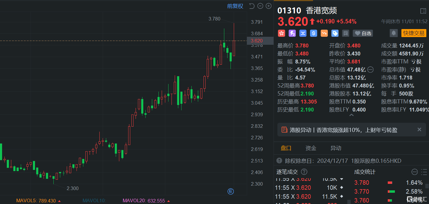The image size is (429, 204).
Task: Switch to the 盘口 tab
Action: pos(286,148)
